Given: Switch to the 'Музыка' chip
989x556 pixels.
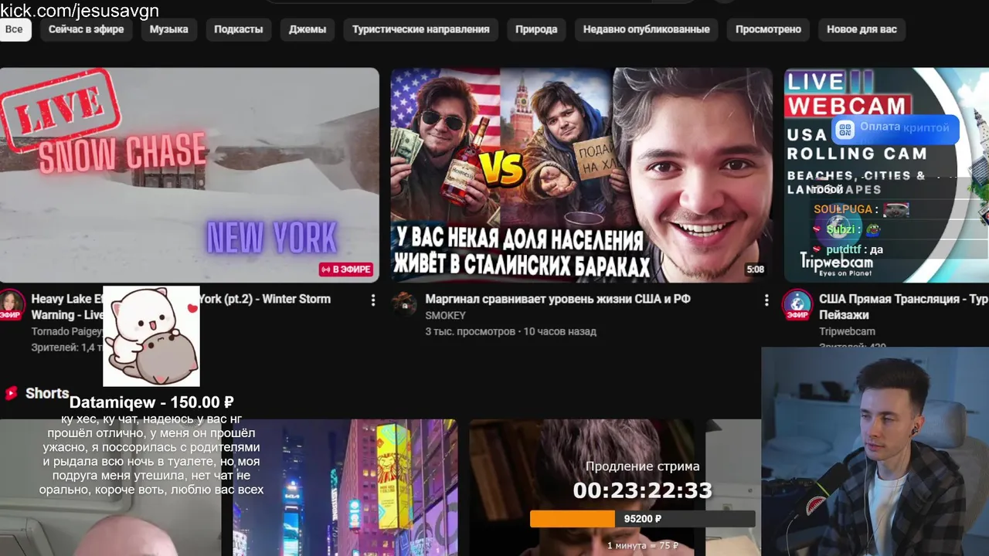Looking at the screenshot, I should [169, 29].
